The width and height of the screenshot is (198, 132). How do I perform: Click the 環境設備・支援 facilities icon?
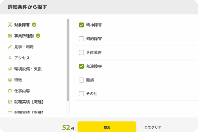coord(10,69)
